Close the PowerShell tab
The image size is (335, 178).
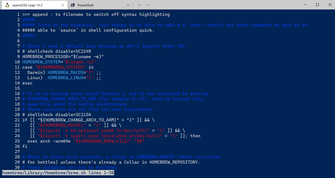[128, 5]
